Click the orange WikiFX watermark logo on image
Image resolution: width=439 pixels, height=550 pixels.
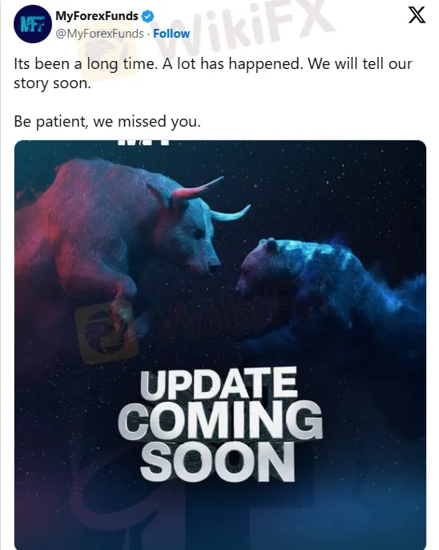coord(107,332)
